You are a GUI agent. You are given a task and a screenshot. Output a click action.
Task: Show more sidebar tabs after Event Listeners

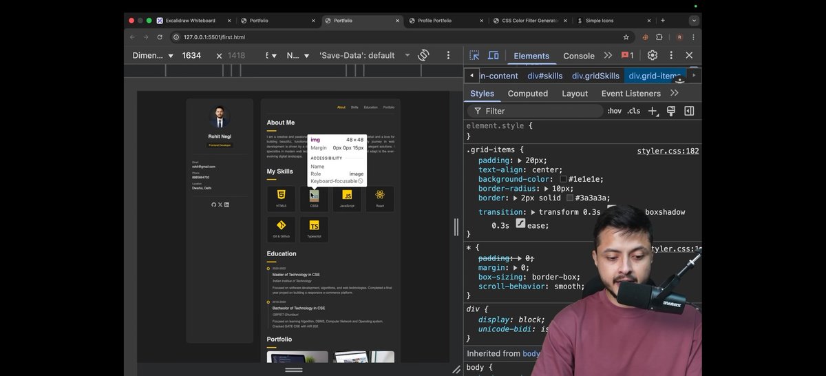coord(675,93)
